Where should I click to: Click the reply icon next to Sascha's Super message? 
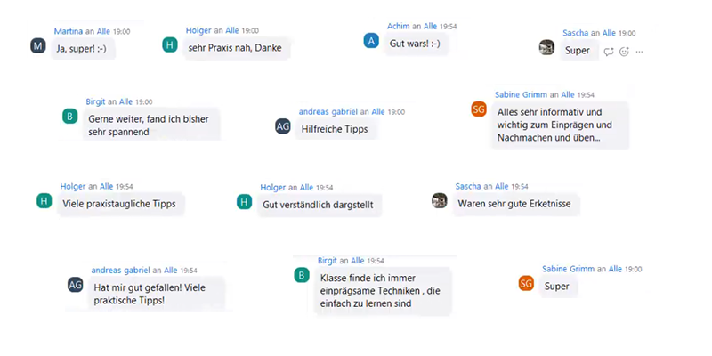point(609,52)
